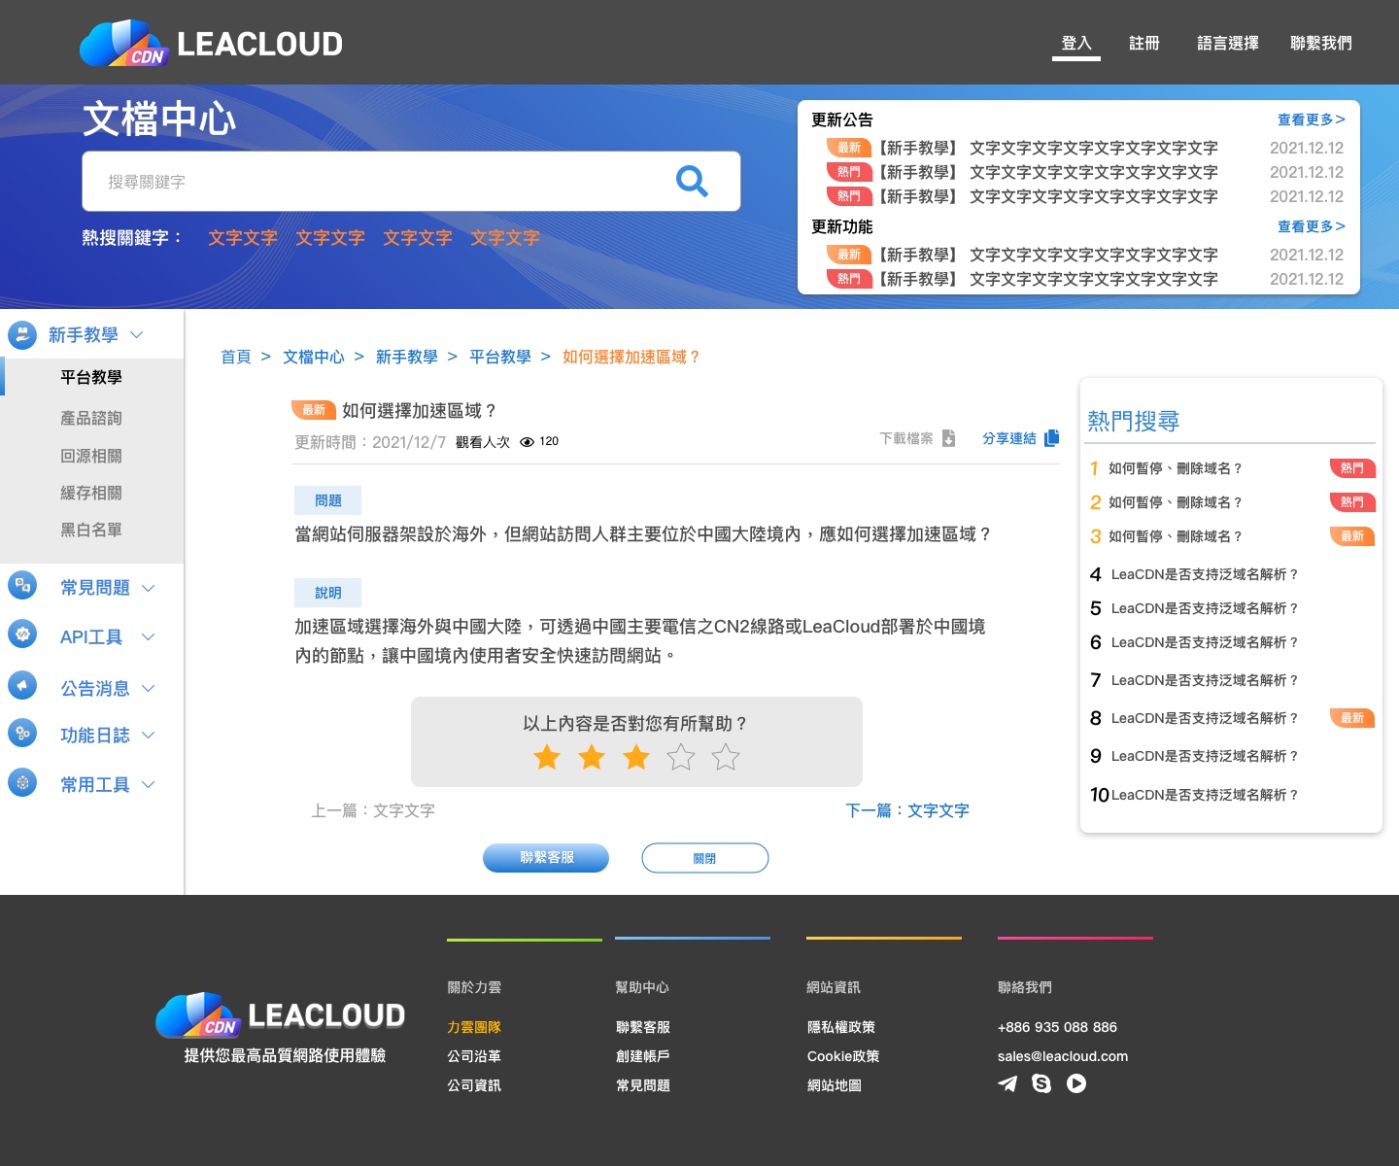
Task: Open 語言選擇 in the top navigation
Action: (1227, 43)
